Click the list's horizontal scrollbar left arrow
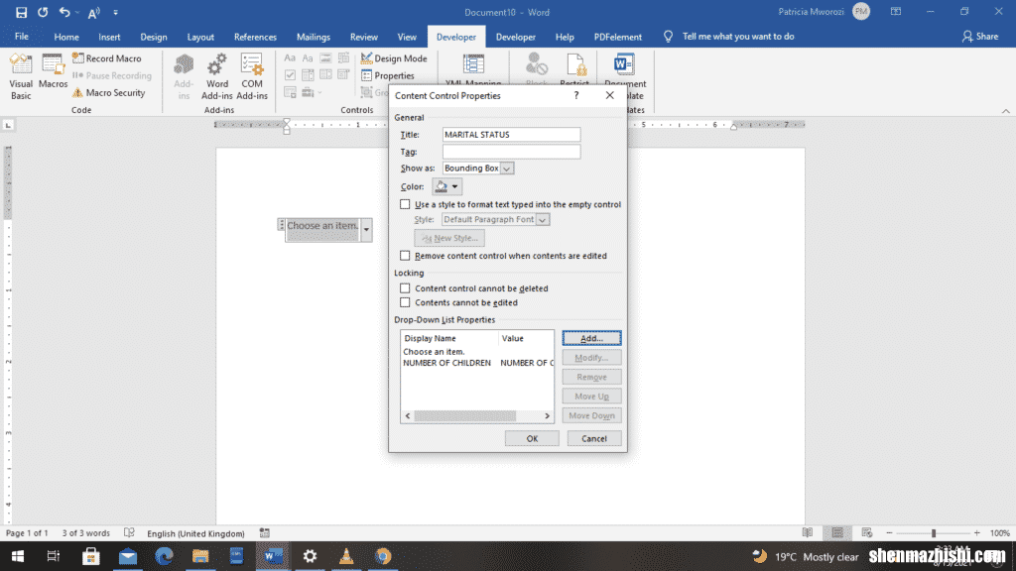The image size is (1016, 571). (408, 415)
